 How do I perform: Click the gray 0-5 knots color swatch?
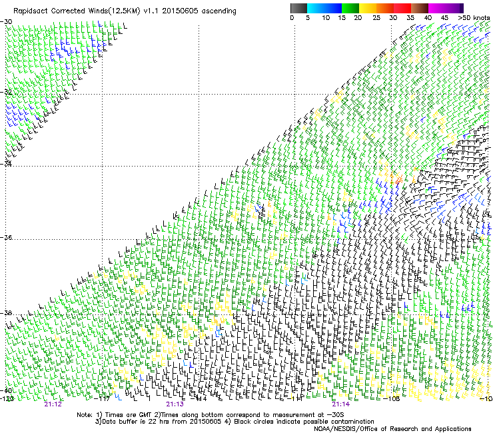point(298,8)
